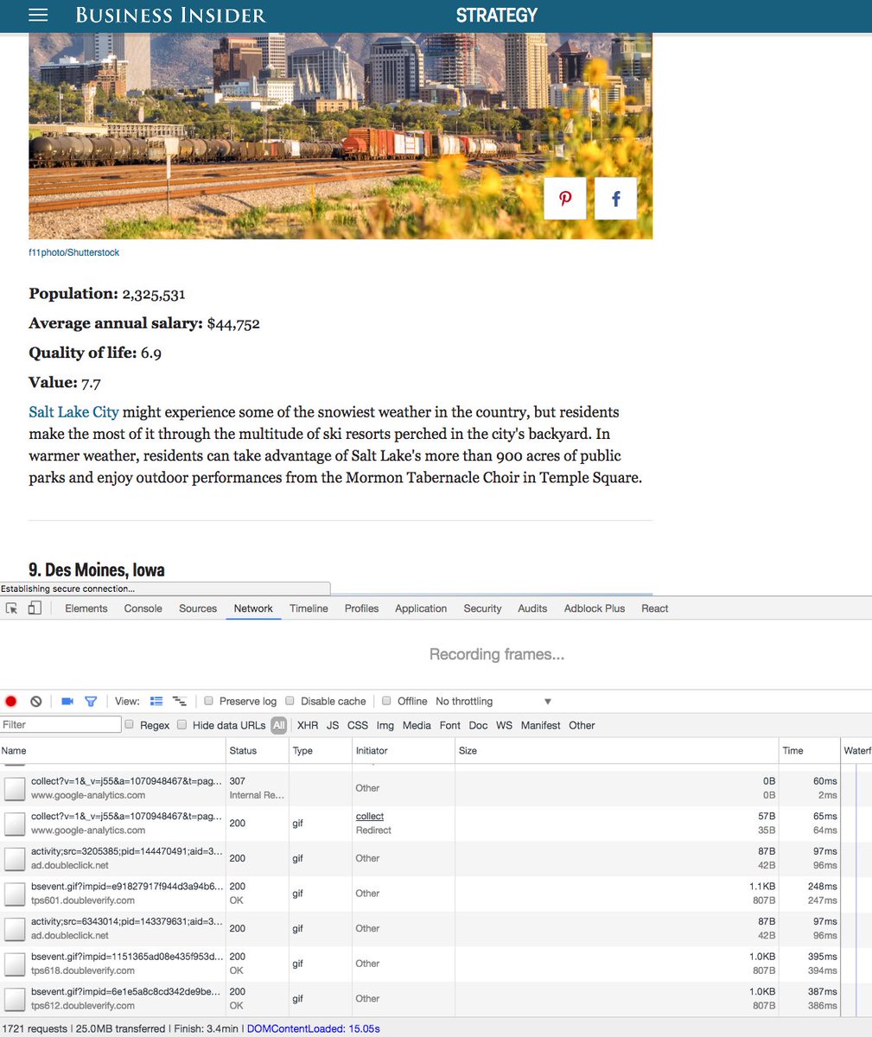872x1037 pixels.
Task: Open the Console tab
Action: pos(143,608)
